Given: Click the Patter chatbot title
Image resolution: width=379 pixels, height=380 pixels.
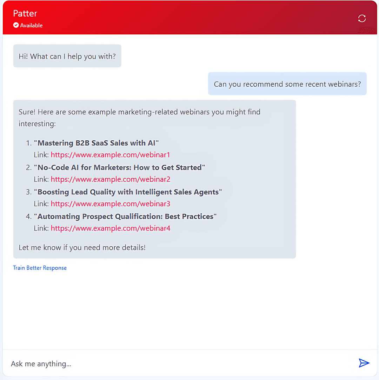Looking at the screenshot, I should point(25,13).
